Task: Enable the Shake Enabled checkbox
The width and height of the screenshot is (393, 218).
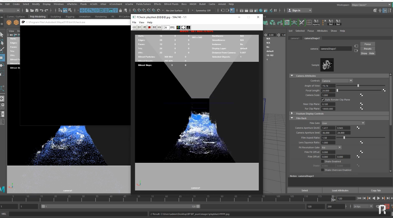Action: click(323, 162)
